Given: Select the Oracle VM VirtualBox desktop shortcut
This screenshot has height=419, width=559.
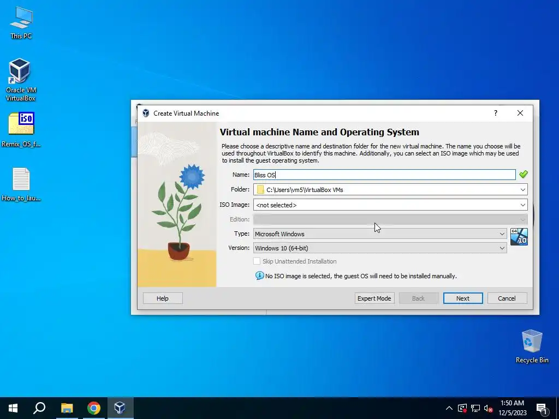Looking at the screenshot, I should click(x=20, y=80).
